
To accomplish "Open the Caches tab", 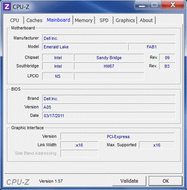I will point(34,20).
